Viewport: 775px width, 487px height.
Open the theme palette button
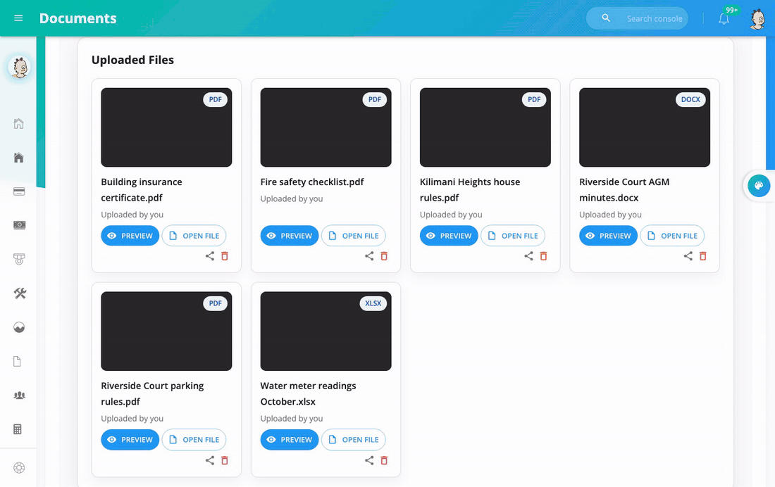coord(759,186)
